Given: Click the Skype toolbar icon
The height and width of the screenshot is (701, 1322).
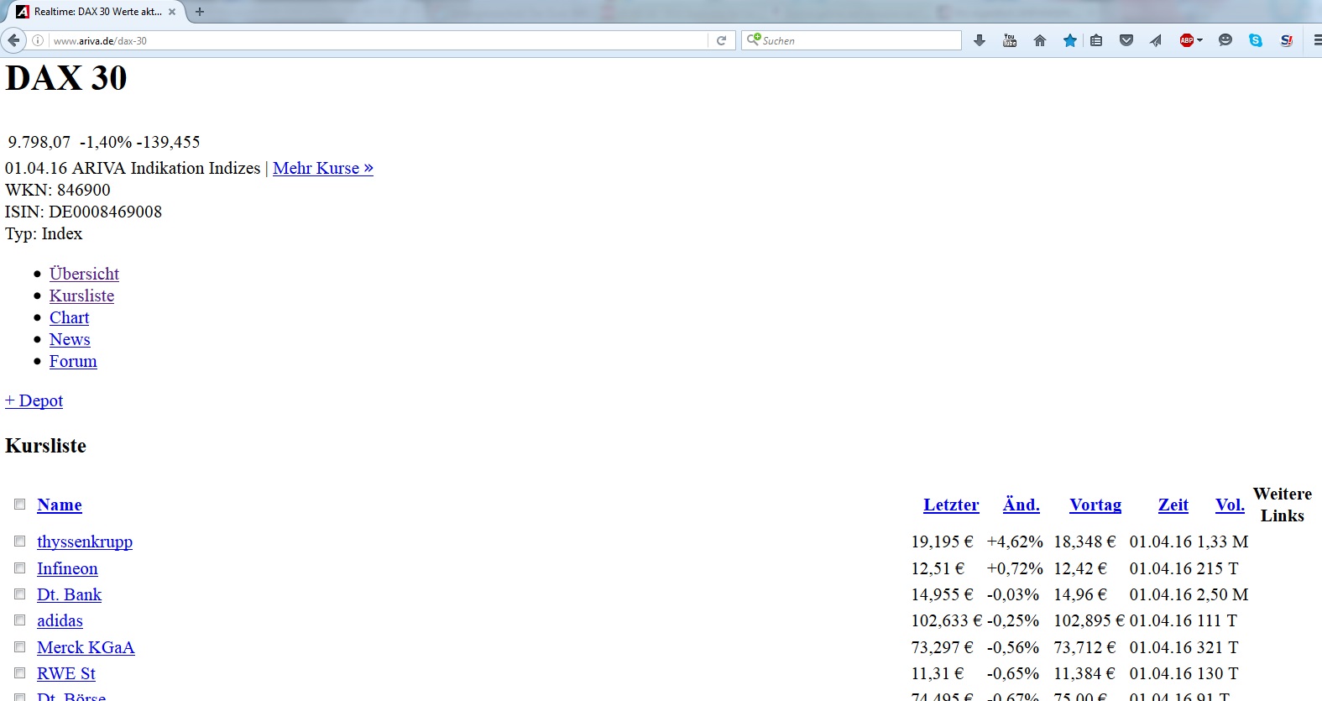Looking at the screenshot, I should (x=1256, y=40).
